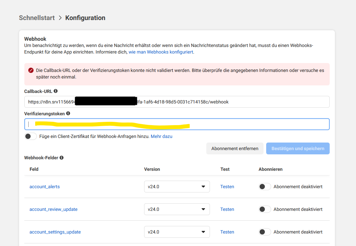Screen dimensions: 356x246
Task: Open version dropdown for account_alerts
Action: point(177,187)
